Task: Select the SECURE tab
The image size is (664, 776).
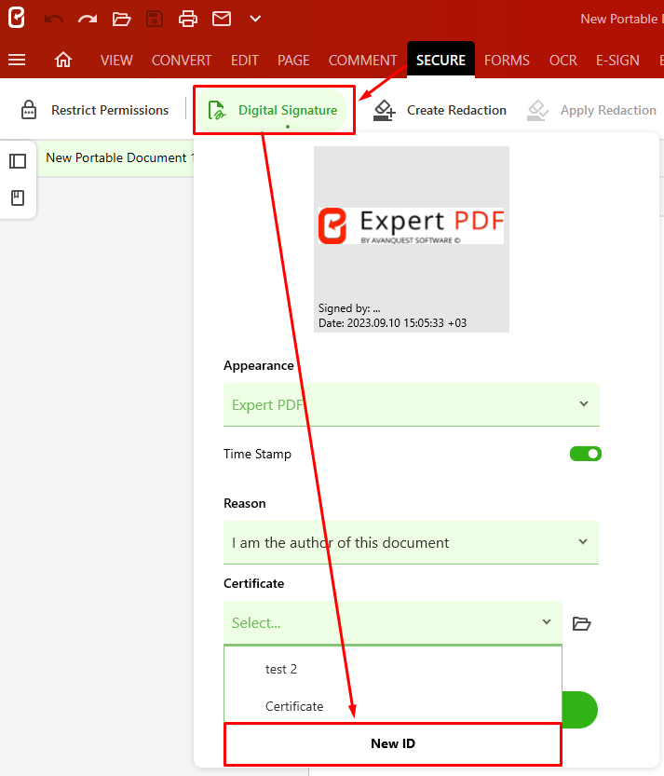Action: pyautogui.click(x=440, y=60)
